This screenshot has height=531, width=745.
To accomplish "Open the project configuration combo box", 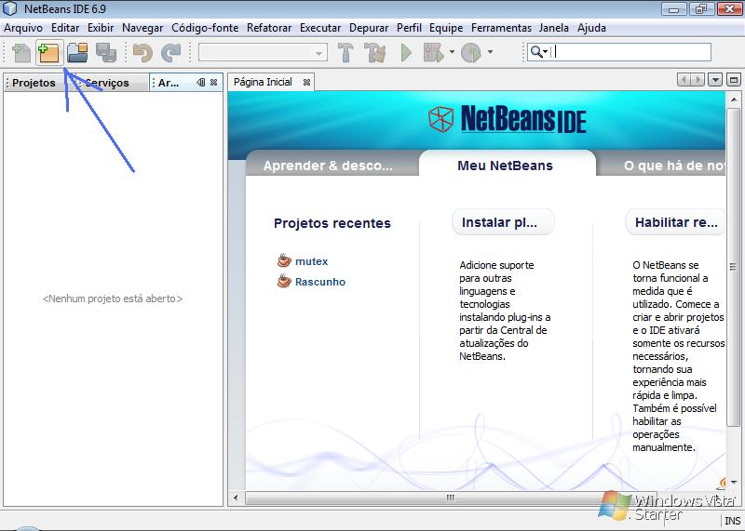I will tap(264, 53).
